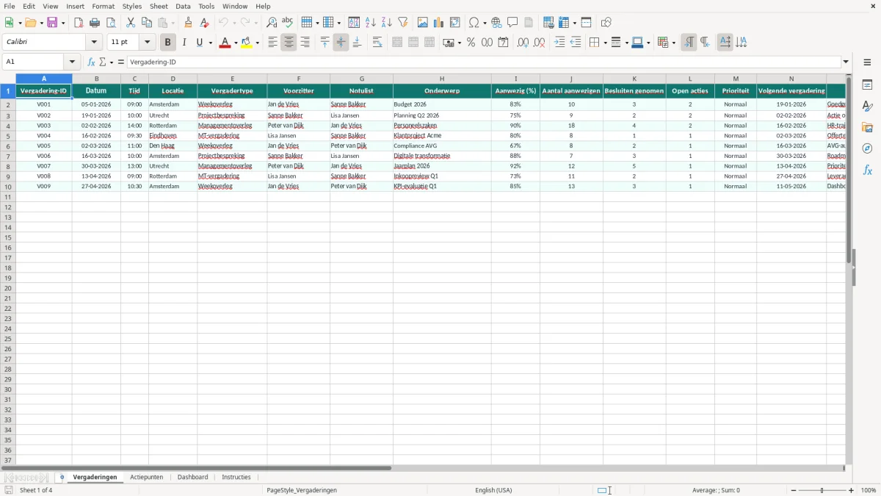Open the sidebar Styles panel

(x=867, y=107)
